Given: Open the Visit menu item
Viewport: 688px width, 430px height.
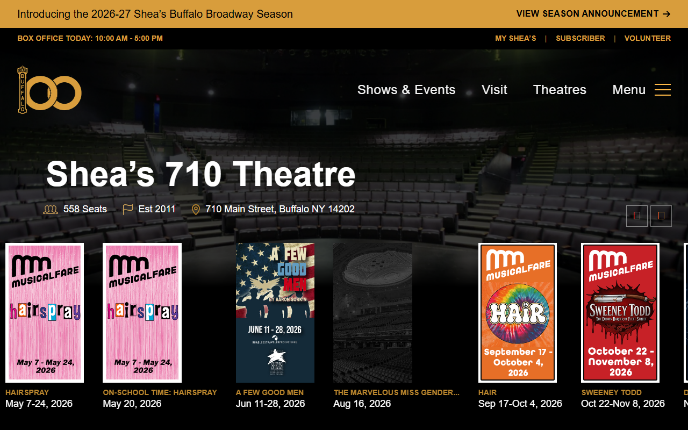Looking at the screenshot, I should [494, 90].
